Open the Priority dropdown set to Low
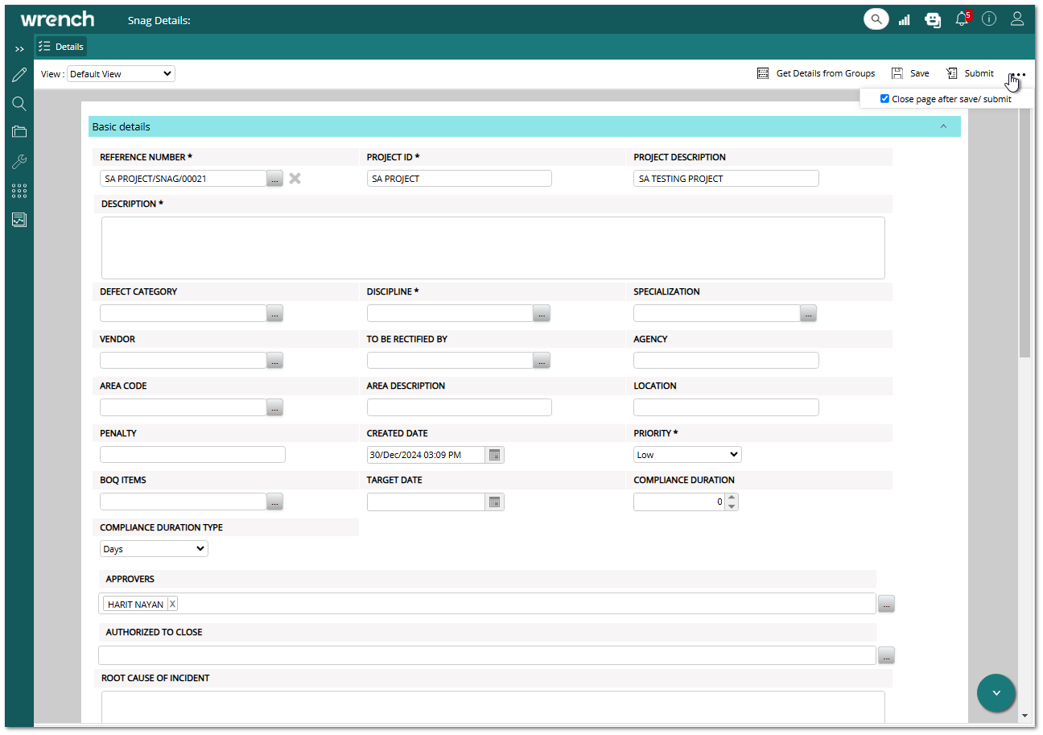 tap(687, 455)
